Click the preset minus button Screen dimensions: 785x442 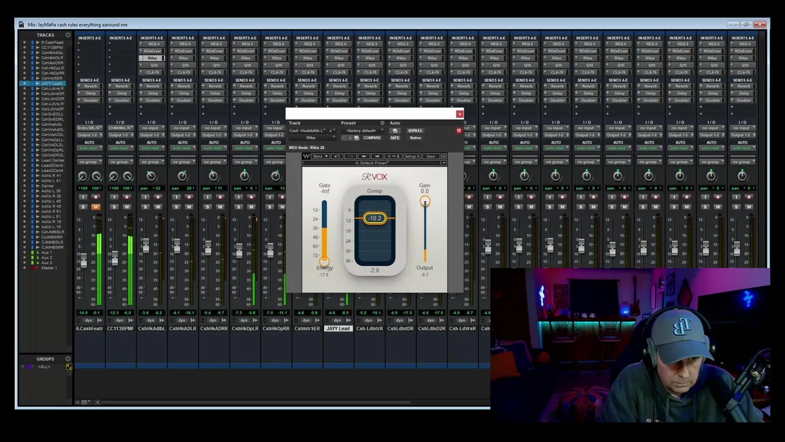[343, 138]
